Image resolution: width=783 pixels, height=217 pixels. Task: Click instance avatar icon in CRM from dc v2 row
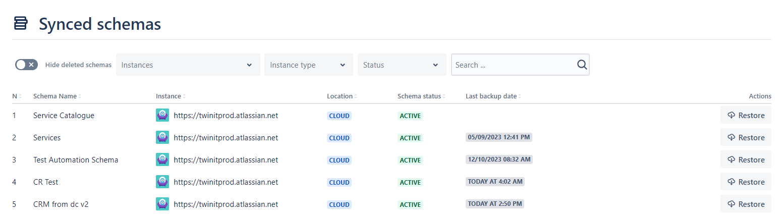162,204
